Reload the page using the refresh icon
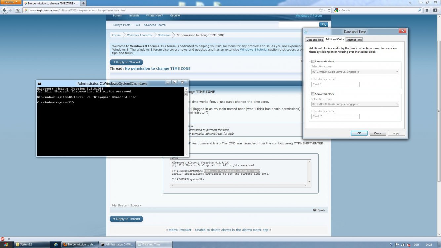441x248 pixels. (x=329, y=10)
